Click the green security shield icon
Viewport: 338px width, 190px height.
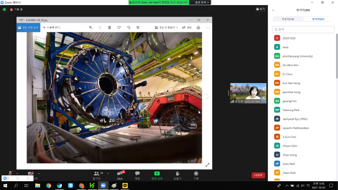(x=4, y=9)
